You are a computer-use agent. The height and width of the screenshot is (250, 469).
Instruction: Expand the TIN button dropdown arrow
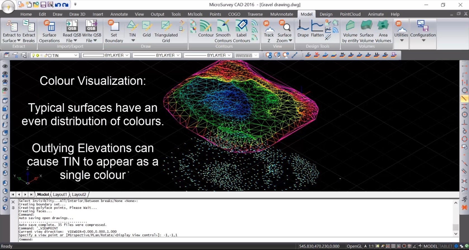point(133,41)
